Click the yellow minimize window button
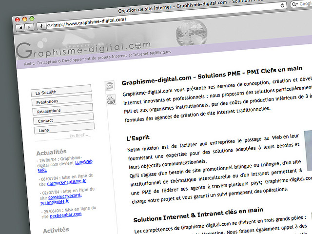312x234 pixels. coord(25,19)
